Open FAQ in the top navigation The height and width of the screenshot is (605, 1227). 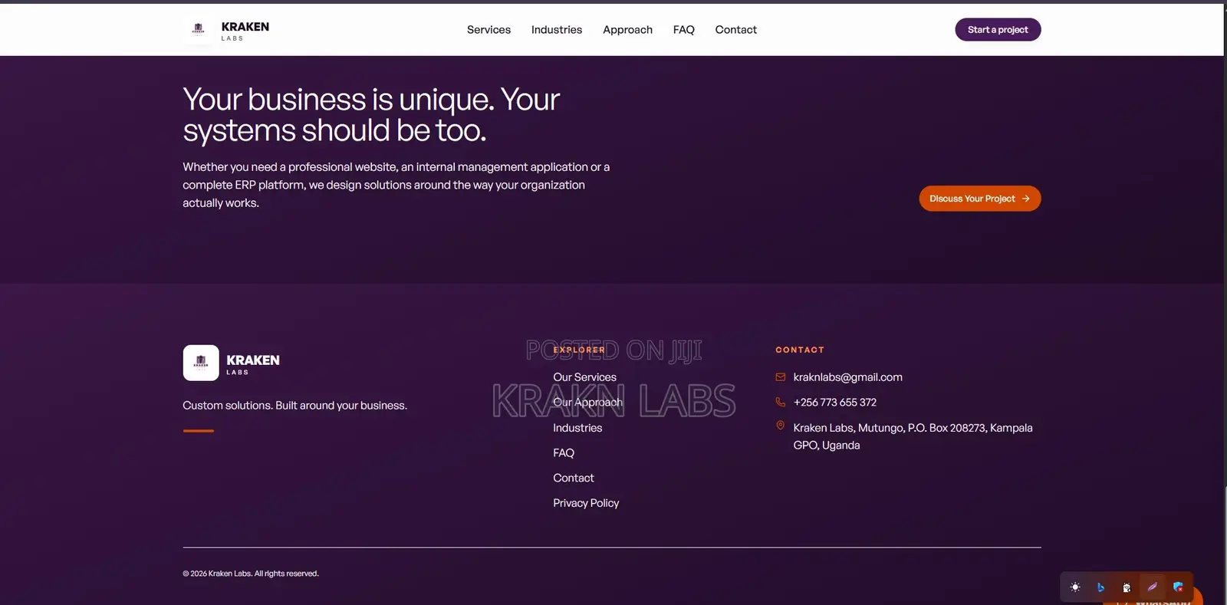point(684,30)
